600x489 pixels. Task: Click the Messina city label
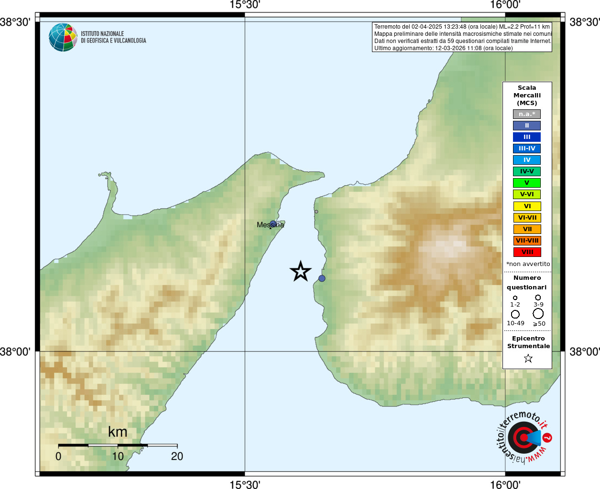[270, 225]
